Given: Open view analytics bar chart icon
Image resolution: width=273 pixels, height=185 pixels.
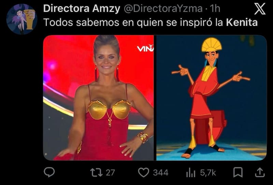Looking at the screenshot, I should (x=191, y=173).
